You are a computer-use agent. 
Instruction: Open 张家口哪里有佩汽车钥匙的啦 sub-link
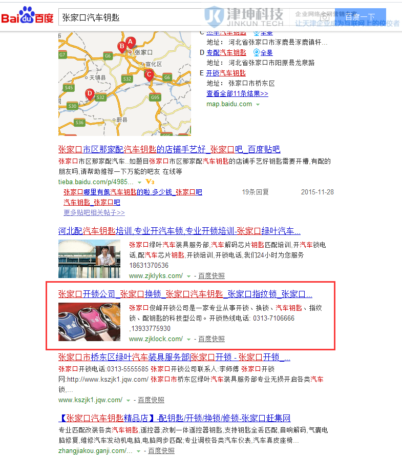click(133, 192)
